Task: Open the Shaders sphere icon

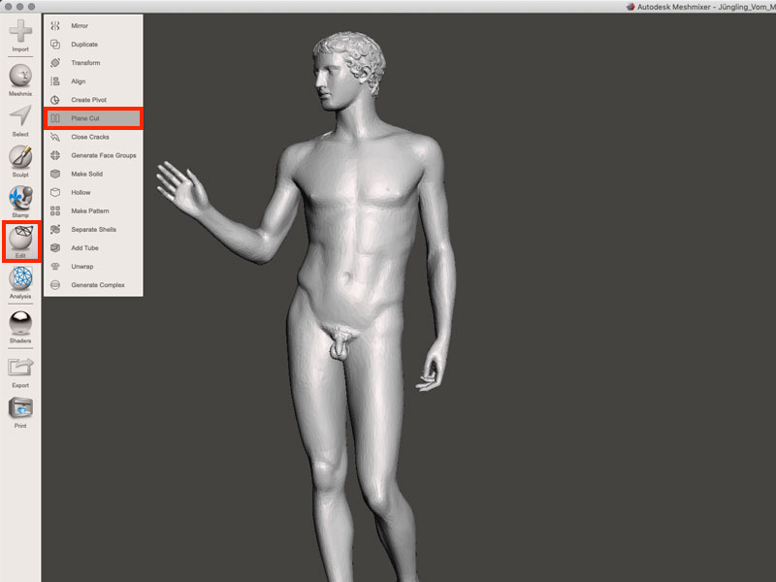Action: (20, 323)
